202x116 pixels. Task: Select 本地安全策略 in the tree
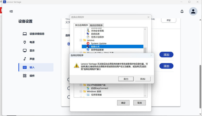97,31
